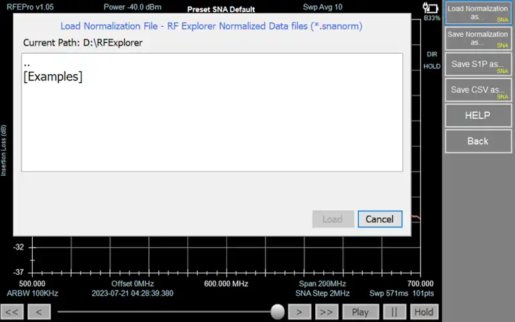515x322 pixels.
Task: Click Load Normalization as... button
Action: coord(478,13)
